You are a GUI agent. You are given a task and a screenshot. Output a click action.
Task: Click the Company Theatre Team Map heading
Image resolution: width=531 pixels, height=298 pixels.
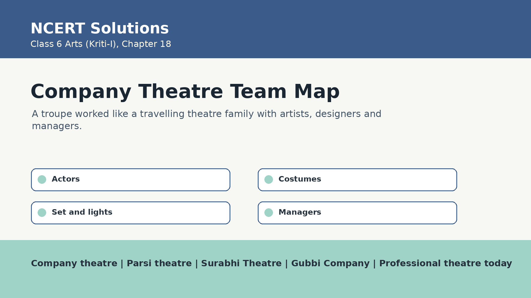(x=185, y=92)
